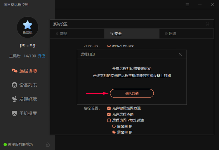Open 远程协助 in the sidebar
The image size is (219, 150).
[x=24, y=71]
